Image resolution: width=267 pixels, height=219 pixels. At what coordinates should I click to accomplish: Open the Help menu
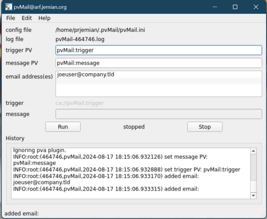click(43, 18)
